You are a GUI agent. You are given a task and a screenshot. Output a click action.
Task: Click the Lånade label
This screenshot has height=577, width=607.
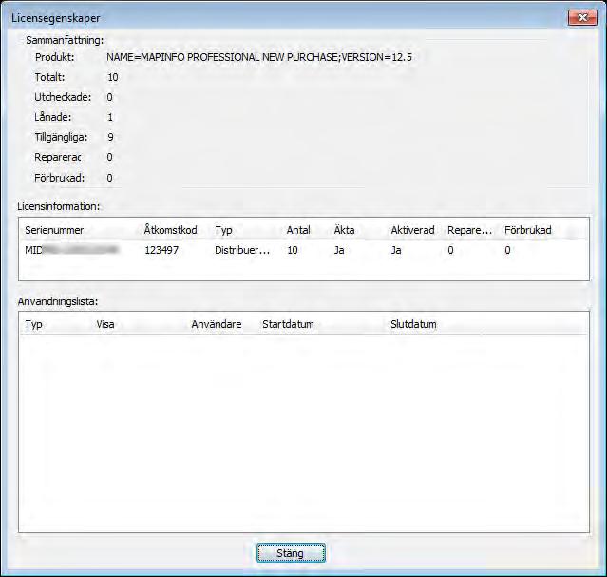[52, 117]
